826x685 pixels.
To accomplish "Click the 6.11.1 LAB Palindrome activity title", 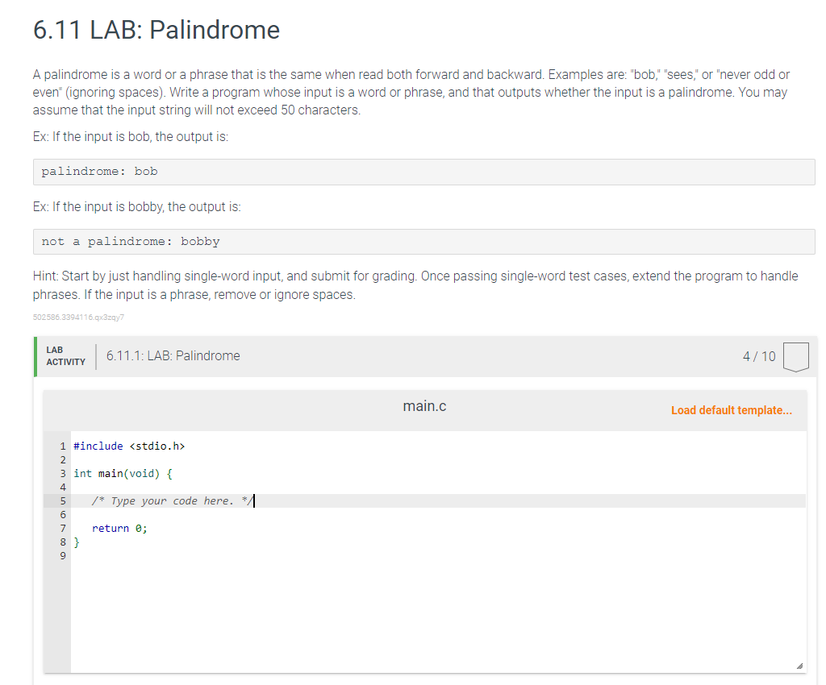I will (172, 355).
